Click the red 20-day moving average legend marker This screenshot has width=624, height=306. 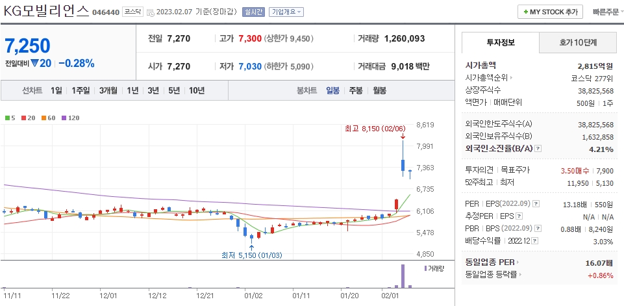coord(23,118)
